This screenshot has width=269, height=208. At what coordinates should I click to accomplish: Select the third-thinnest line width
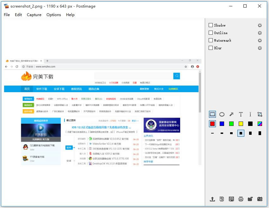coord(231,133)
